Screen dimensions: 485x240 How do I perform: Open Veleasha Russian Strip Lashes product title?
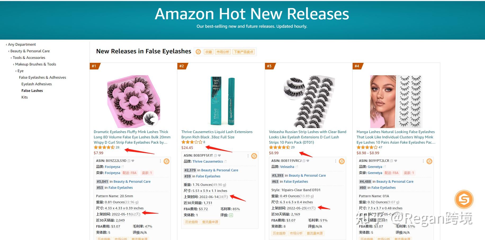point(308,137)
